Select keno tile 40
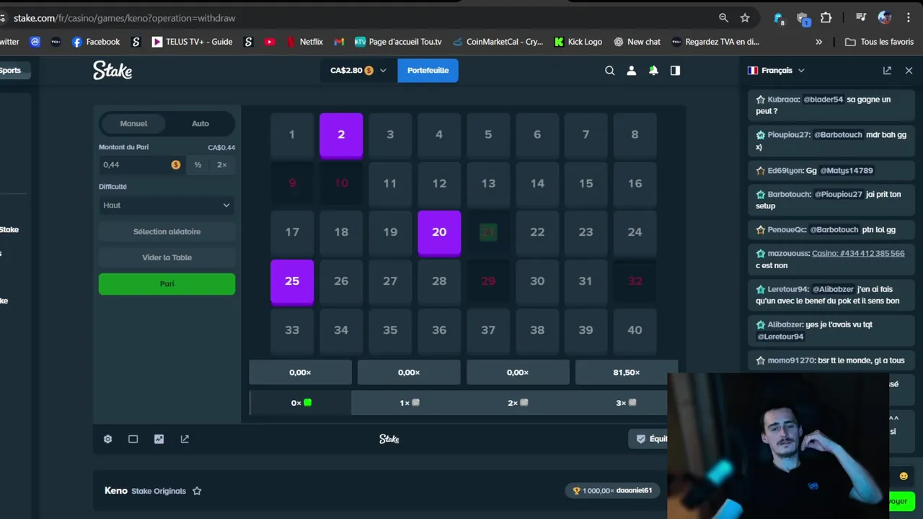923x519 pixels. pyautogui.click(x=635, y=330)
